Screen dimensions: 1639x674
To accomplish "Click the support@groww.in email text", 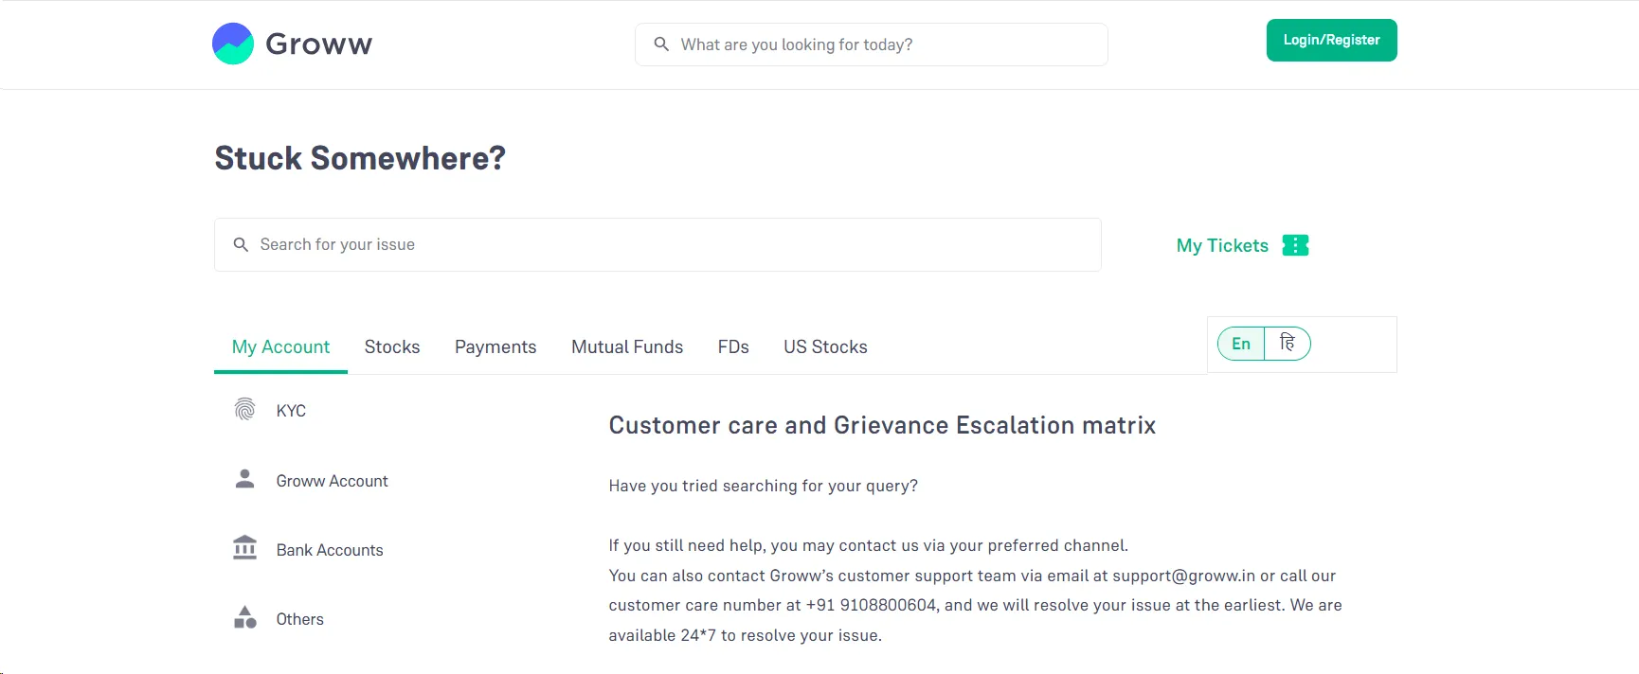I will [1183, 576].
